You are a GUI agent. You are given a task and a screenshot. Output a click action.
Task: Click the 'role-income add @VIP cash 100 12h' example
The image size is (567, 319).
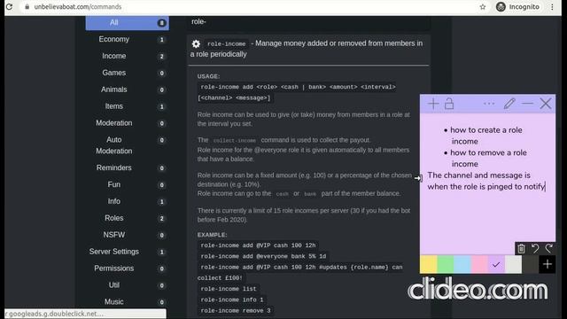point(258,245)
